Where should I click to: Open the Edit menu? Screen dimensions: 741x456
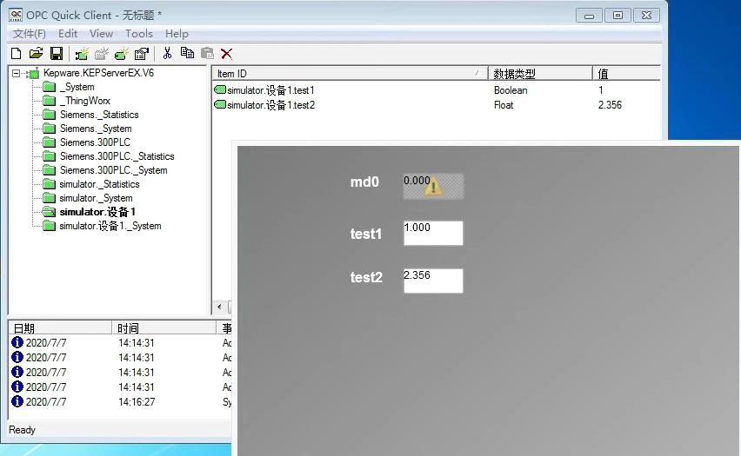click(x=68, y=34)
